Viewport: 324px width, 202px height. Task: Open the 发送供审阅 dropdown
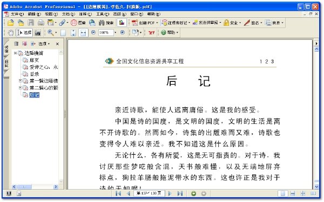(207, 23)
